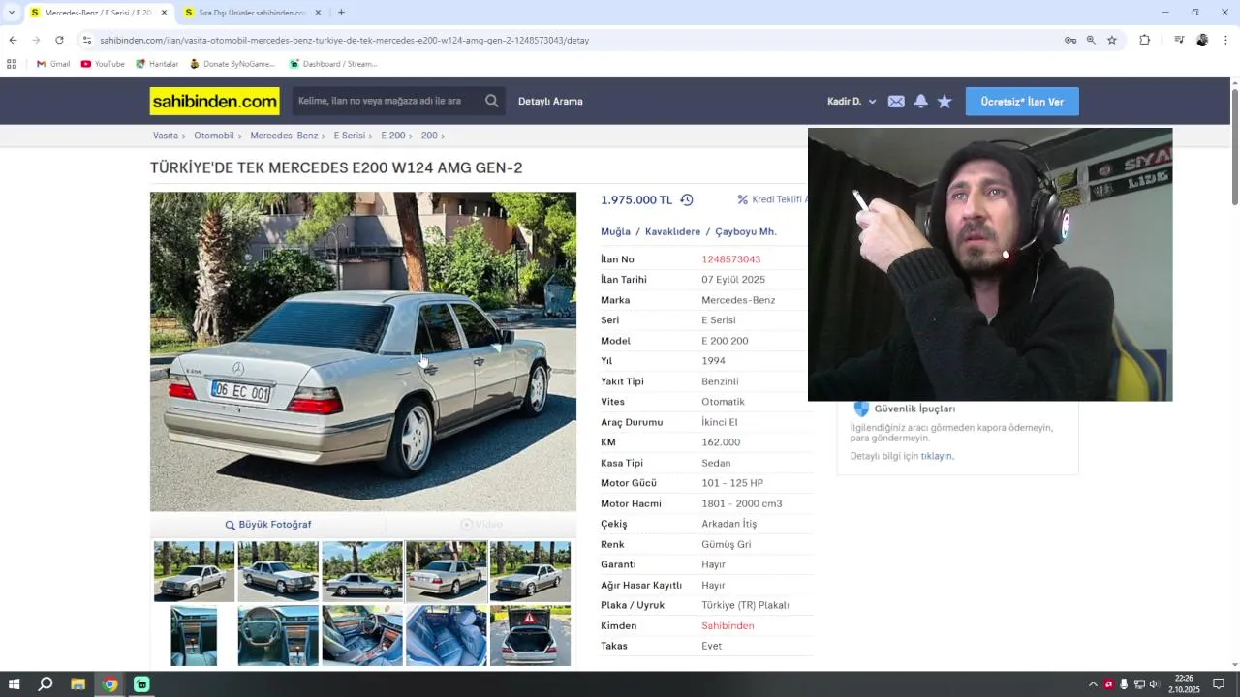
Task: Click the site search input field
Action: tap(387, 101)
